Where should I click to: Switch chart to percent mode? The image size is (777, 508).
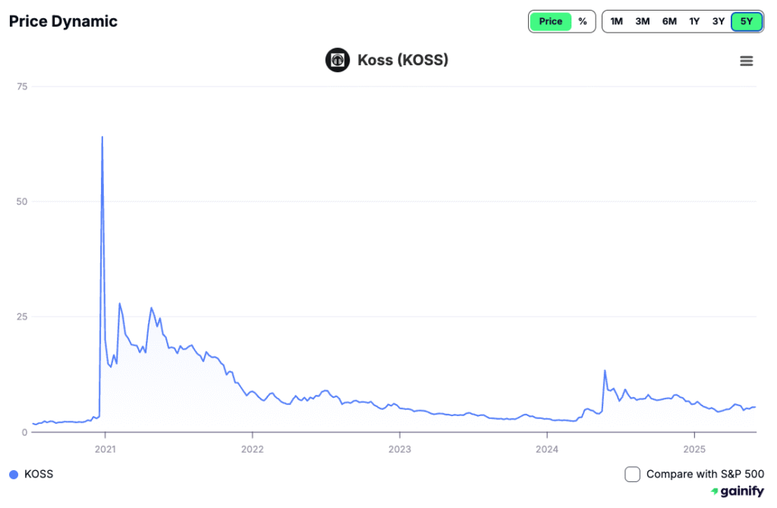[583, 21]
